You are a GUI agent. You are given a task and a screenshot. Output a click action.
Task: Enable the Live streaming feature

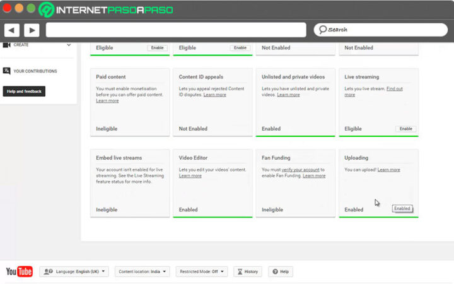405,129
